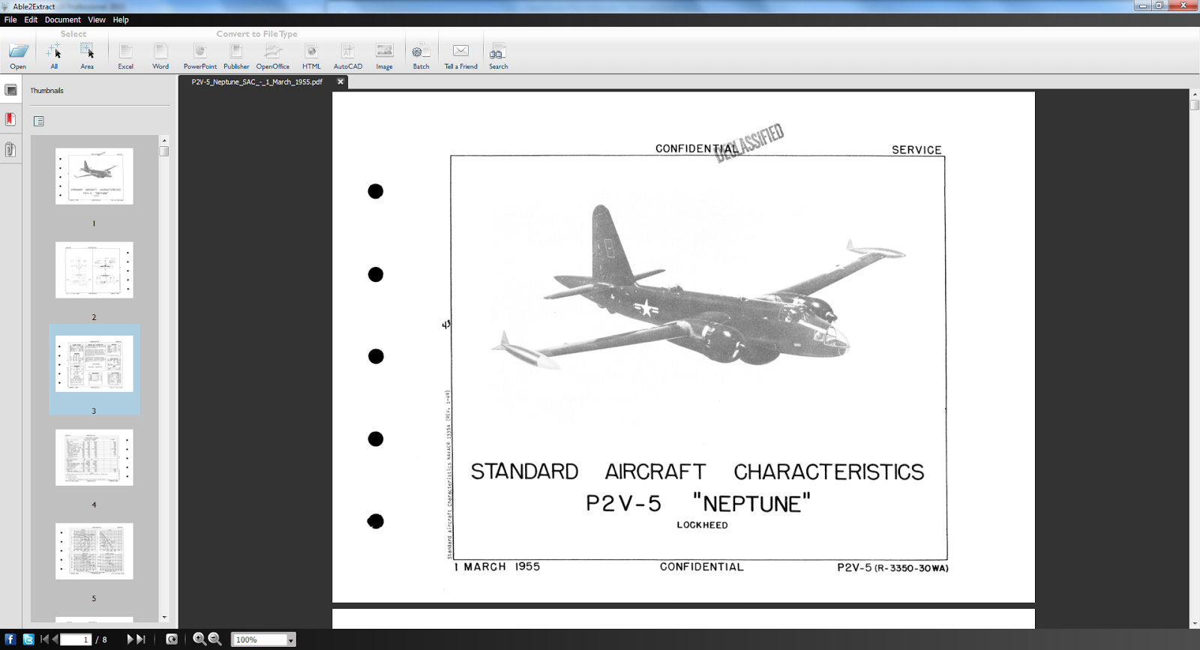Rotate the page view
Image resolution: width=1200 pixels, height=650 pixels.
tap(172, 640)
